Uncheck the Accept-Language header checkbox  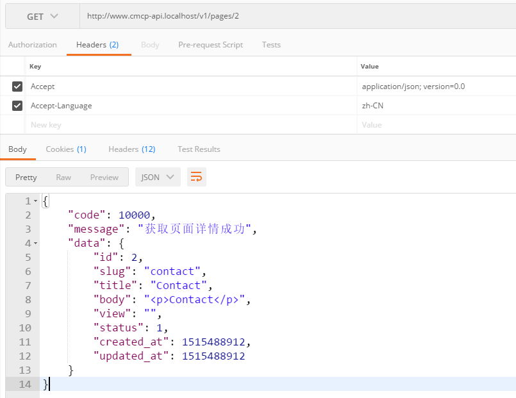coord(17,106)
